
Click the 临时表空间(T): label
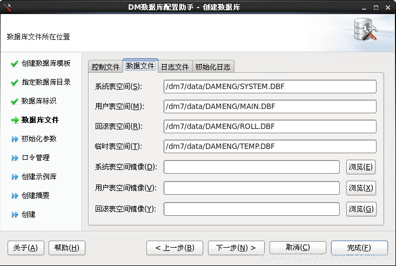(x=118, y=147)
